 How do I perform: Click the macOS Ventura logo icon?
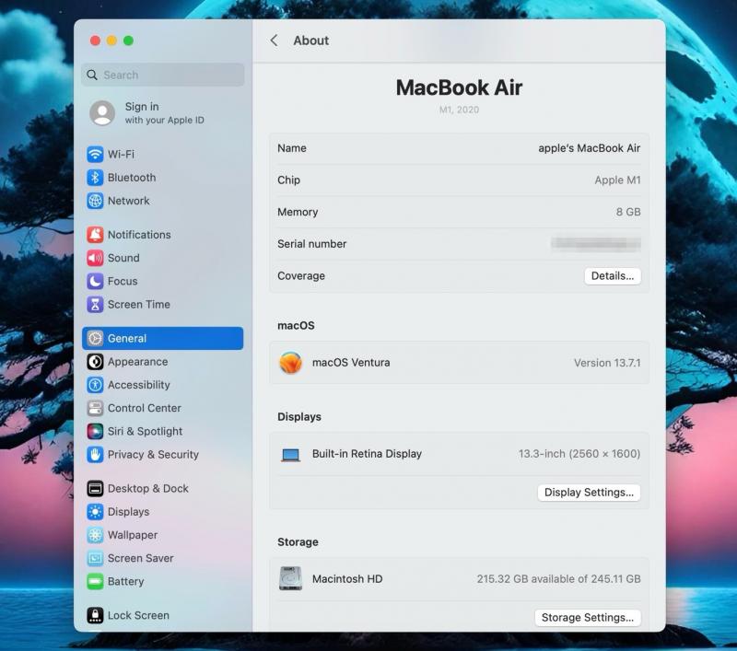tap(290, 363)
